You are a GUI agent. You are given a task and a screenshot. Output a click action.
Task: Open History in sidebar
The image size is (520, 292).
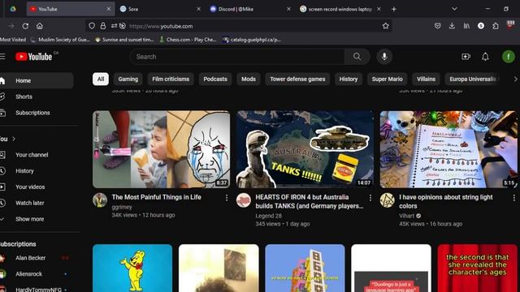(37, 171)
